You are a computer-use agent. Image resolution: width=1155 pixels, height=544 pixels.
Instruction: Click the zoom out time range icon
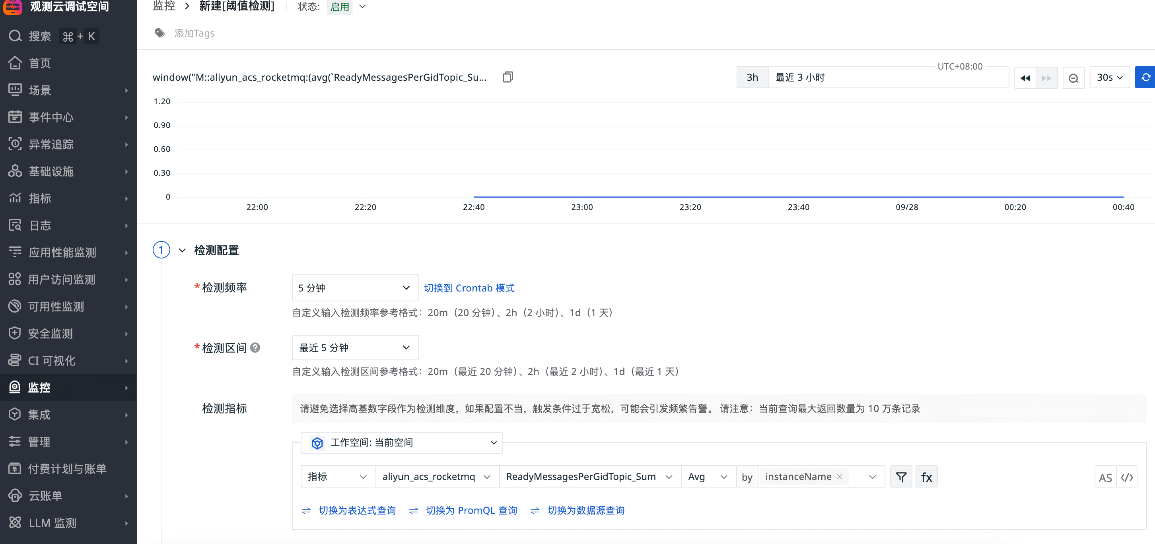[1073, 78]
